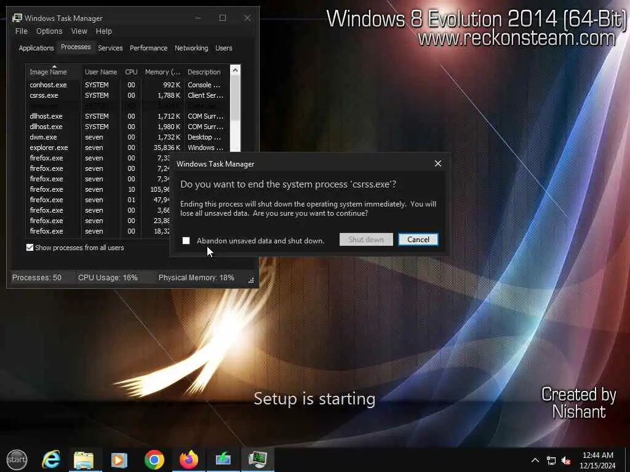Launch the media player taskbar icon
This screenshot has width=630, height=472.
pyautogui.click(x=119, y=460)
